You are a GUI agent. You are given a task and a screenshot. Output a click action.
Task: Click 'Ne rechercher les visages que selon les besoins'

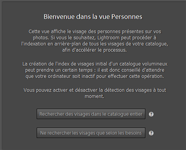[x=91, y=133]
